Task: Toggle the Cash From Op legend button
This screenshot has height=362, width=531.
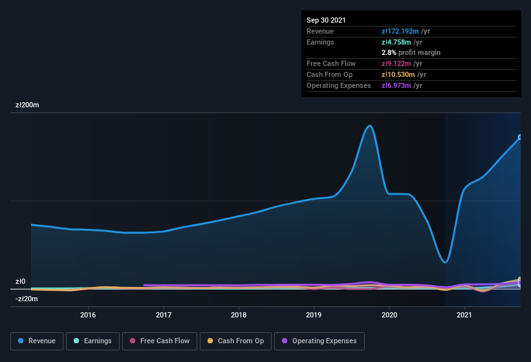Action: [235, 341]
